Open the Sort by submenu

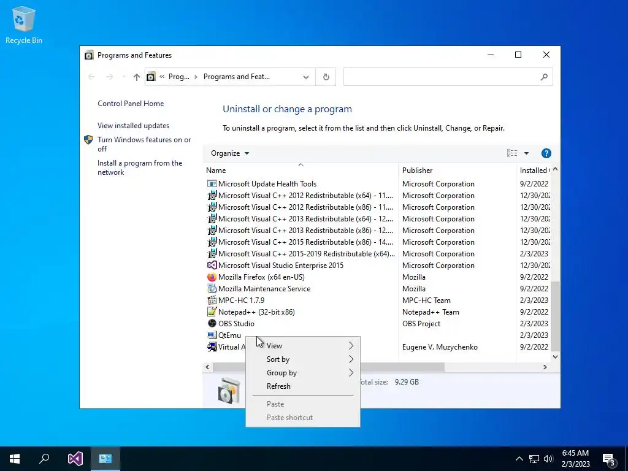303,359
